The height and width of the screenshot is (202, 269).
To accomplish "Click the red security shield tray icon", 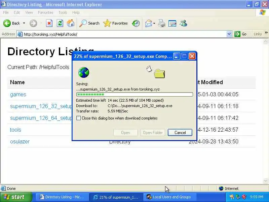I will (244, 197).
